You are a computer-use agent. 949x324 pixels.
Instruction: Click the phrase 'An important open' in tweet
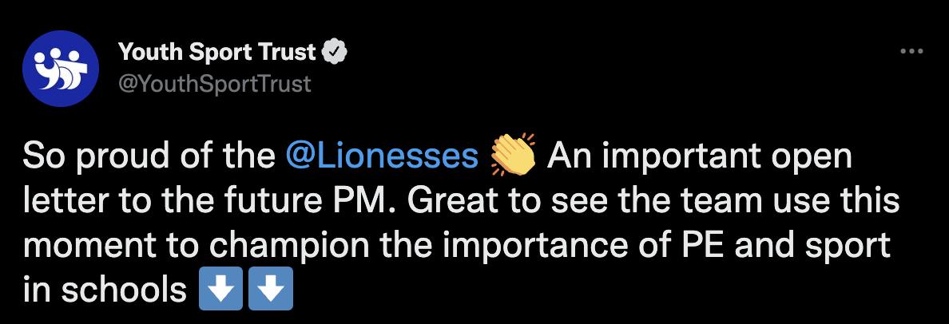tap(699, 156)
